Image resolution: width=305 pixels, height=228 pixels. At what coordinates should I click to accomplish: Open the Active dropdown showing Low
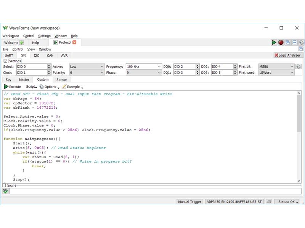tap(87, 66)
